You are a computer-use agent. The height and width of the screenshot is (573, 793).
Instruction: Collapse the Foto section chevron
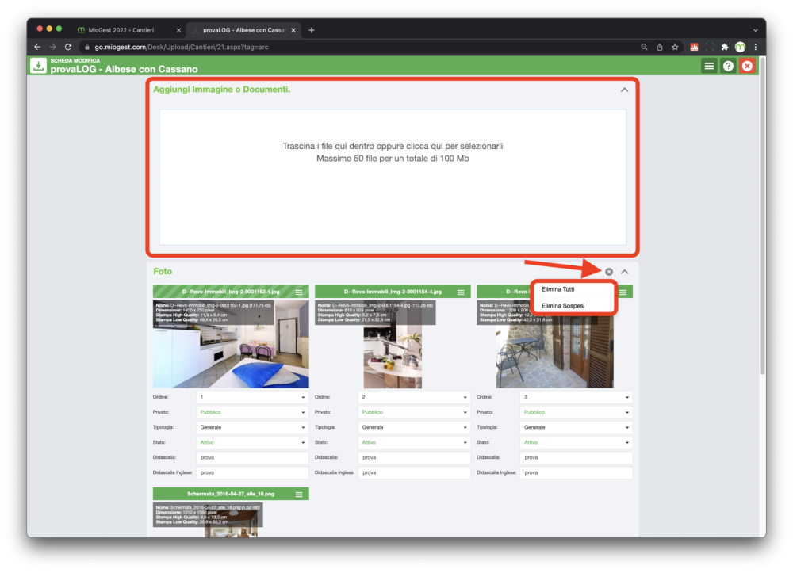[x=625, y=272]
